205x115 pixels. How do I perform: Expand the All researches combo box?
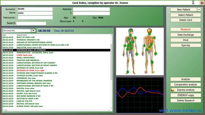tap(33, 31)
